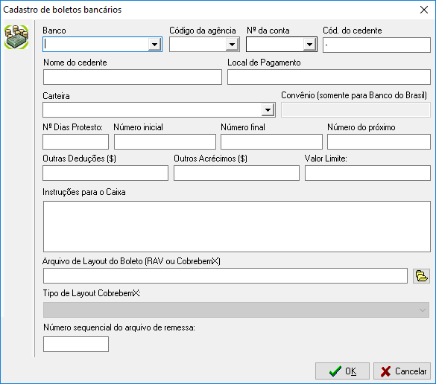The image size is (436, 384).
Task: Open the Nº da conta dropdown
Action: pos(309,45)
